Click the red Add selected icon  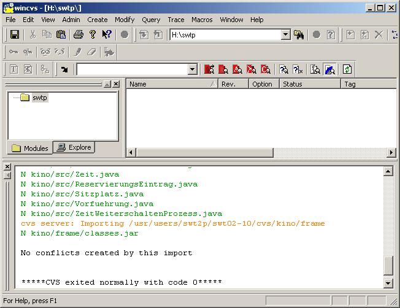click(237, 69)
